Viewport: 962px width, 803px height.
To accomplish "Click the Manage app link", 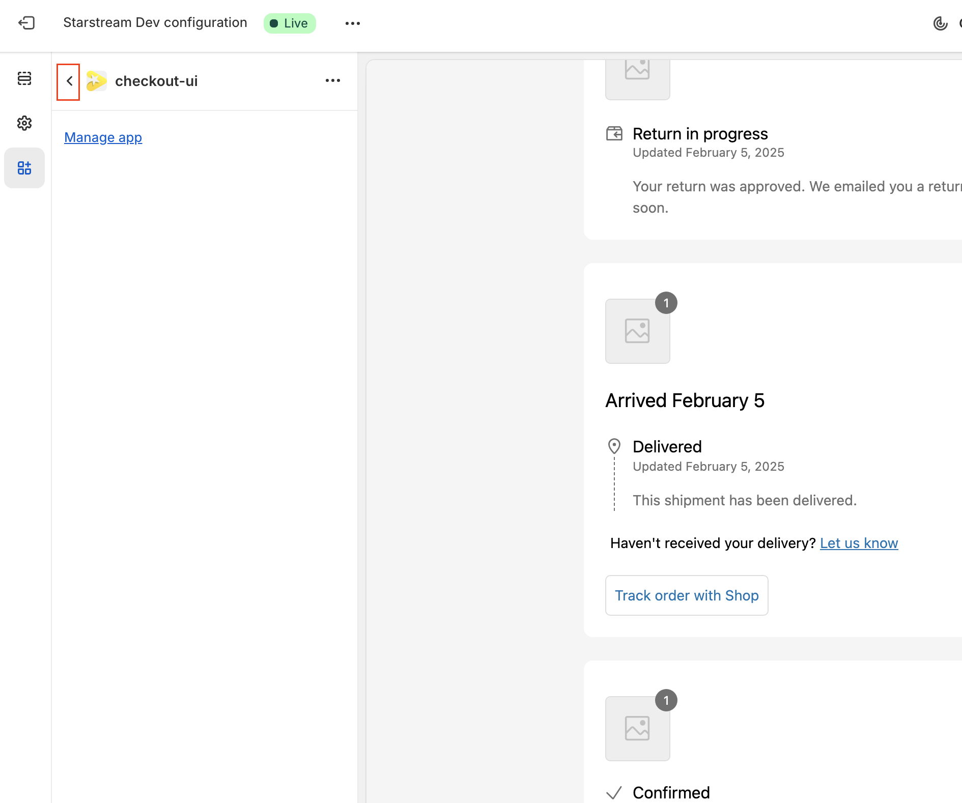I will tap(103, 137).
